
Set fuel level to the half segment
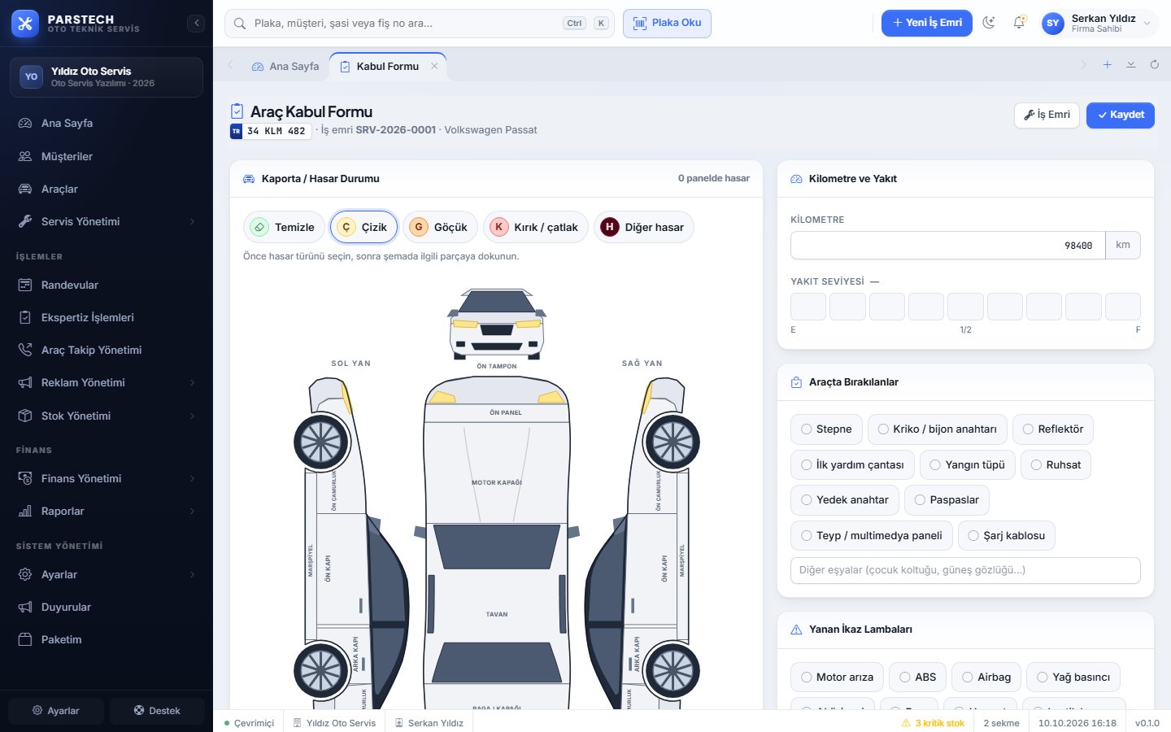pyautogui.click(x=965, y=307)
